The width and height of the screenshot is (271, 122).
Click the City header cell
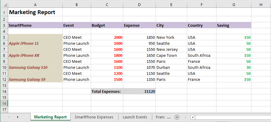point(171,25)
